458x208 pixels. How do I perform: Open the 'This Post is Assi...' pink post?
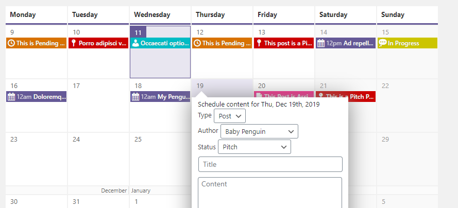coord(284,96)
